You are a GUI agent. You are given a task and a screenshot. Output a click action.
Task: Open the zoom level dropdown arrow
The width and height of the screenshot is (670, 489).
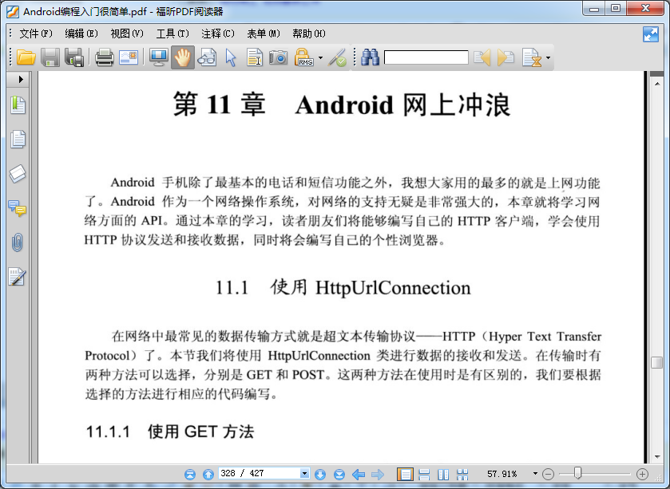click(x=535, y=474)
